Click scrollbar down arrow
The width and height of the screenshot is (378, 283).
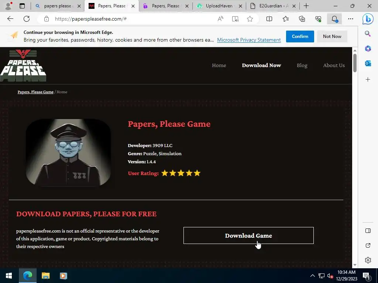tap(355, 265)
